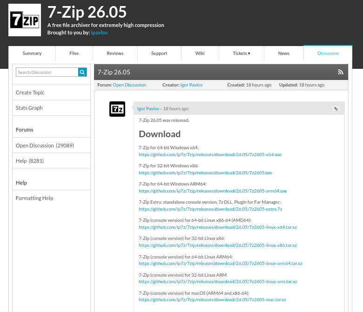363x312 pixels.
Task: Select the Wiki tab
Action: coord(200,53)
